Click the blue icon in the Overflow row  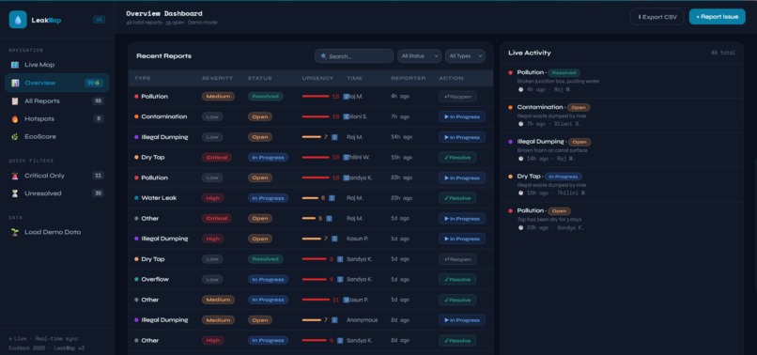click(340, 279)
